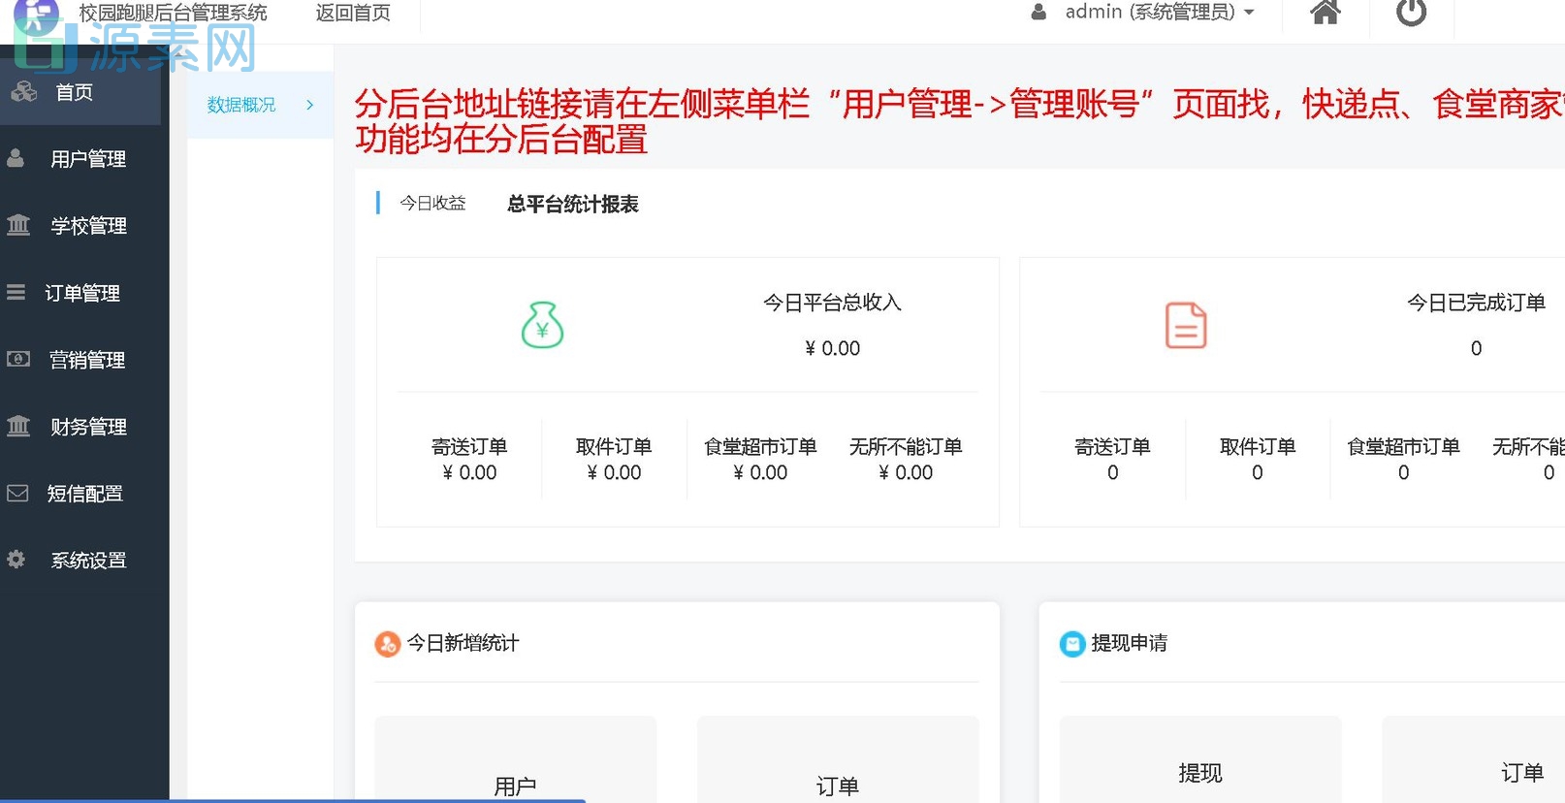Click 食堂超市订单 count in completed orders card
This screenshot has height=803, width=1565.
(x=1404, y=472)
